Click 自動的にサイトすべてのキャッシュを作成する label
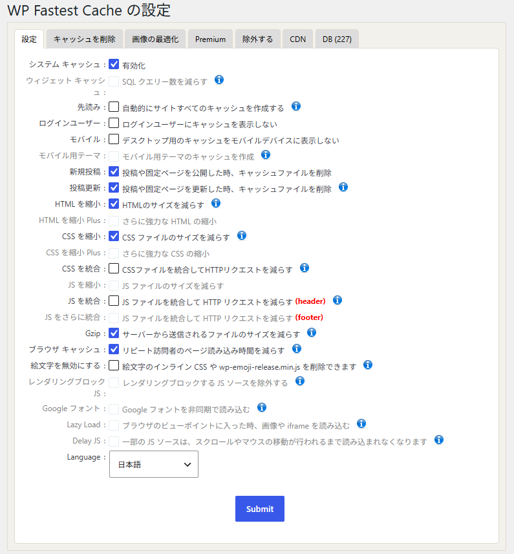This screenshot has width=514, height=554. pos(203,108)
